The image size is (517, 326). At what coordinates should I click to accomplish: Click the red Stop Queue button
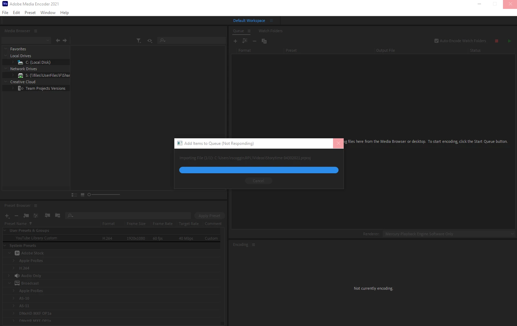[x=496, y=41]
